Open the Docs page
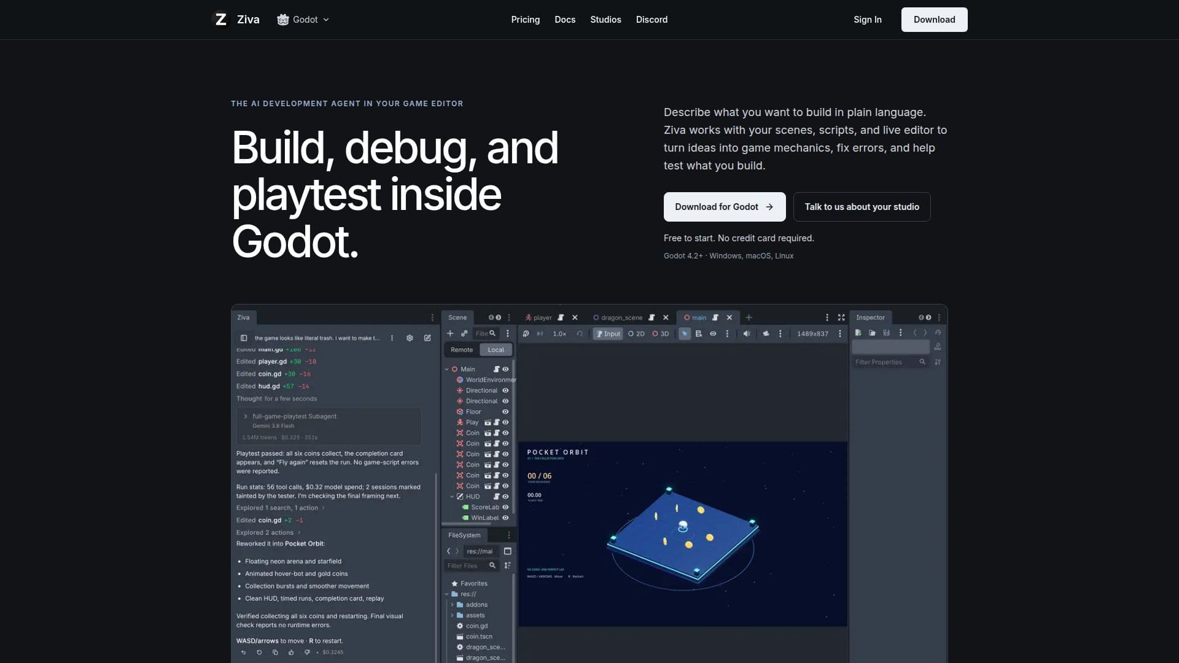The image size is (1179, 663). [x=565, y=20]
